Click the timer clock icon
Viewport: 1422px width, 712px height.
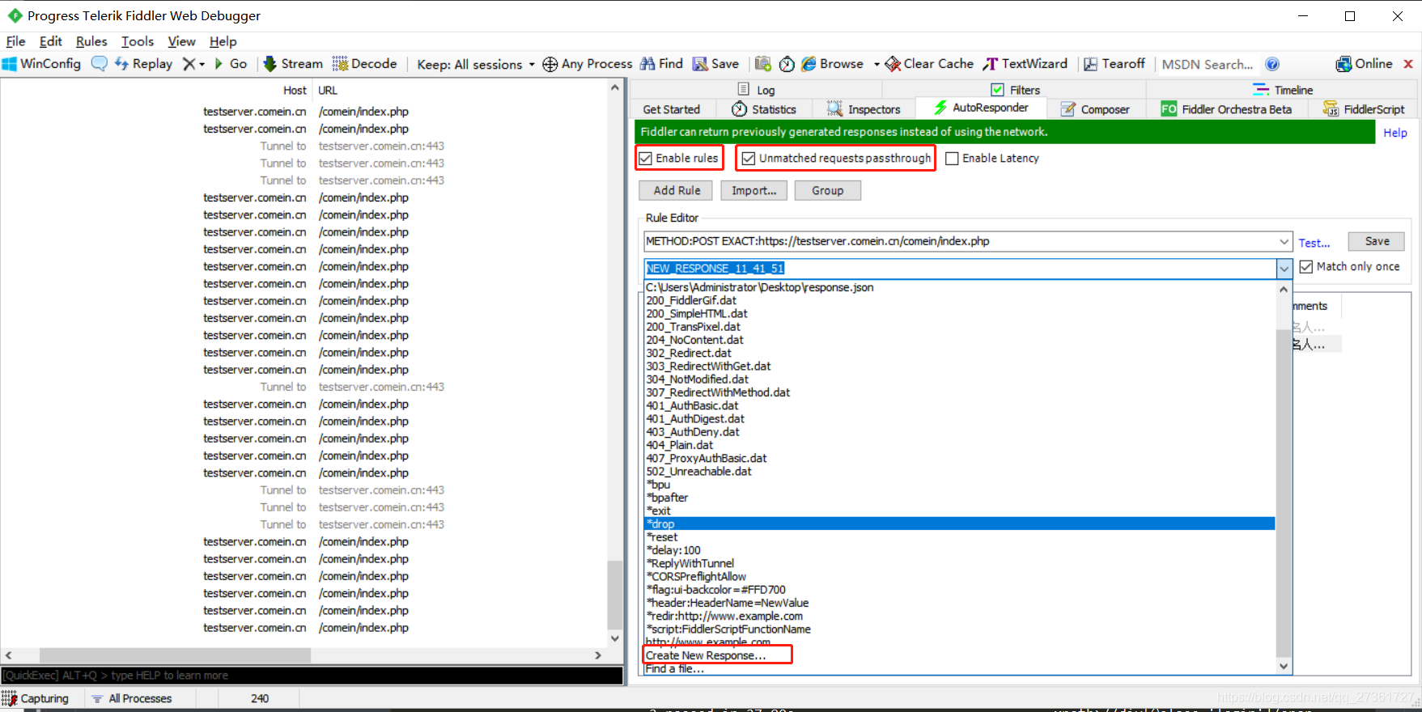787,64
